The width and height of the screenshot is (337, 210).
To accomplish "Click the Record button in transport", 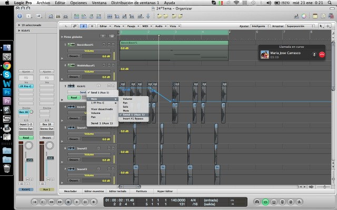I will coord(94,202).
